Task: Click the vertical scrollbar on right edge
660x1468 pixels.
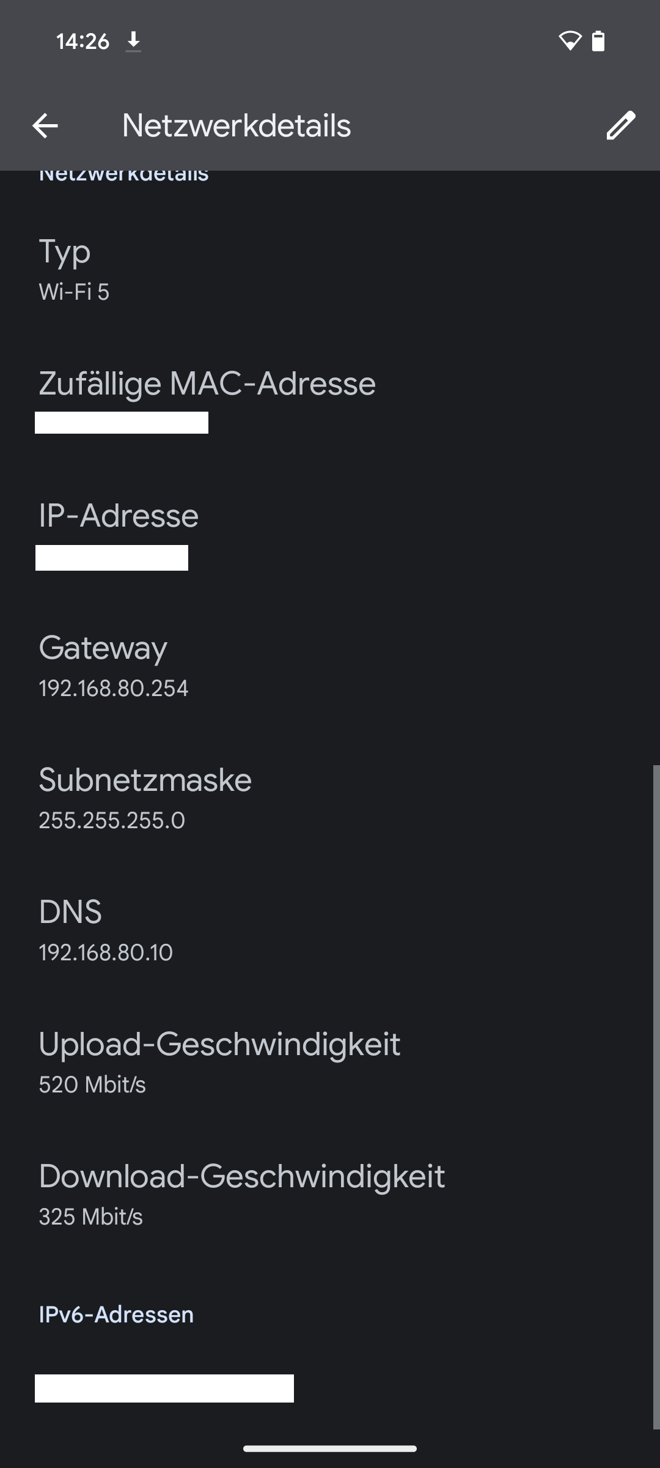Action: [656, 1095]
